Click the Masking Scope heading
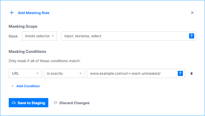Image resolution: width=205 pixels, height=116 pixels. pos(23,26)
